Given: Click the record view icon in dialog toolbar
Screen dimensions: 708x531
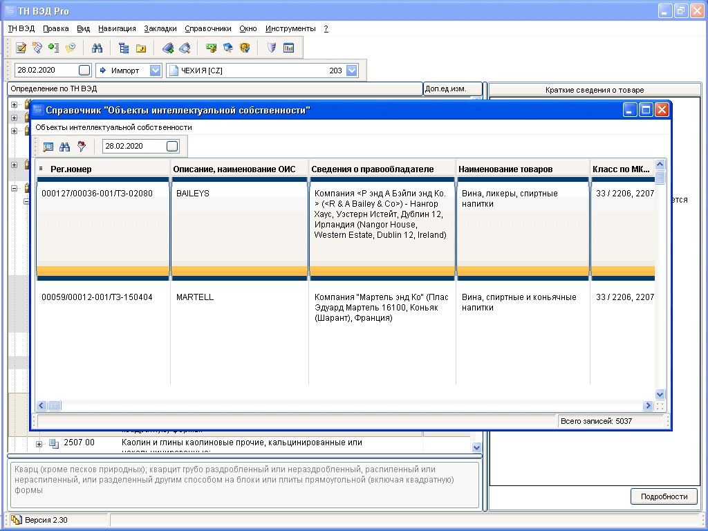Looking at the screenshot, I should click(48, 147).
